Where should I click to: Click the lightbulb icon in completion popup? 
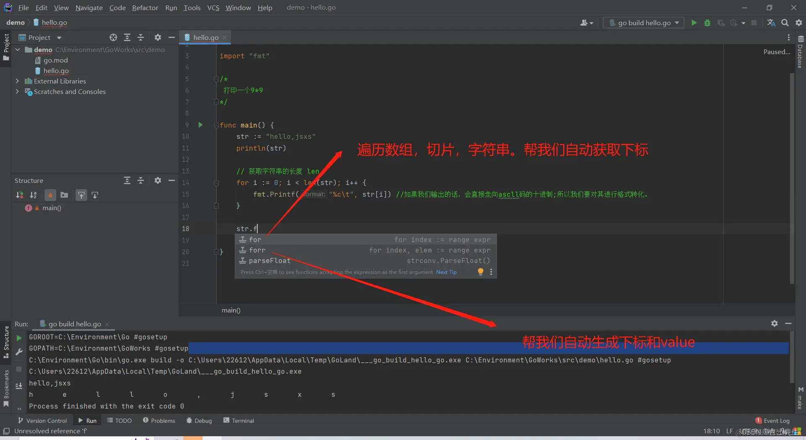[x=481, y=272]
